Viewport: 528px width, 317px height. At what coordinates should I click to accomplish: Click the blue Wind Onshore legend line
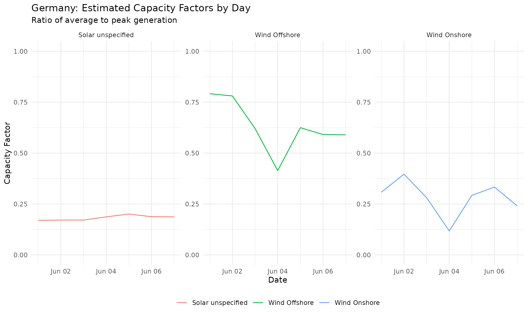(x=324, y=303)
